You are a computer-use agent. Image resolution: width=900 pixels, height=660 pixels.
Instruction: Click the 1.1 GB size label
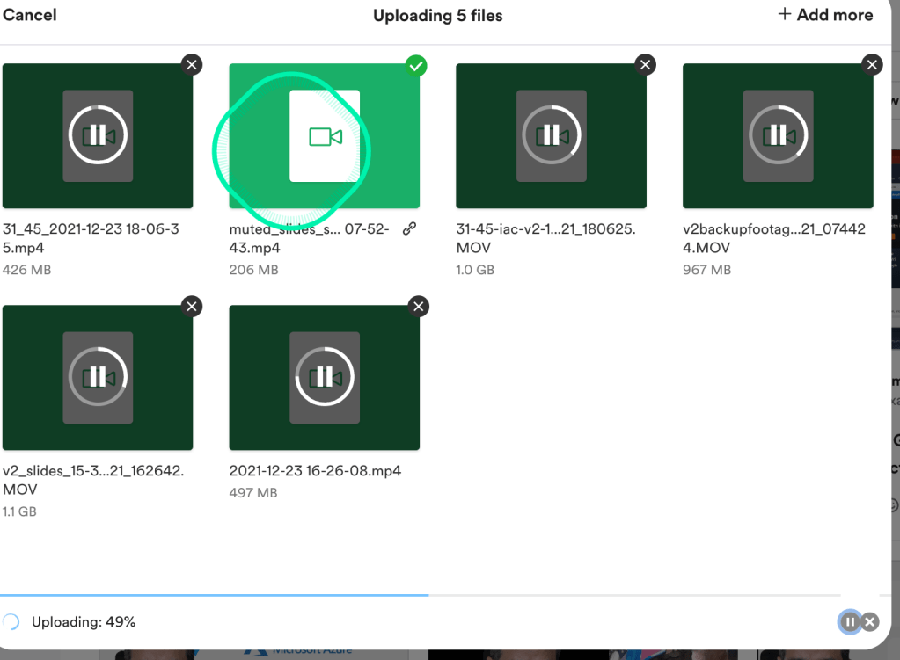click(x=19, y=511)
